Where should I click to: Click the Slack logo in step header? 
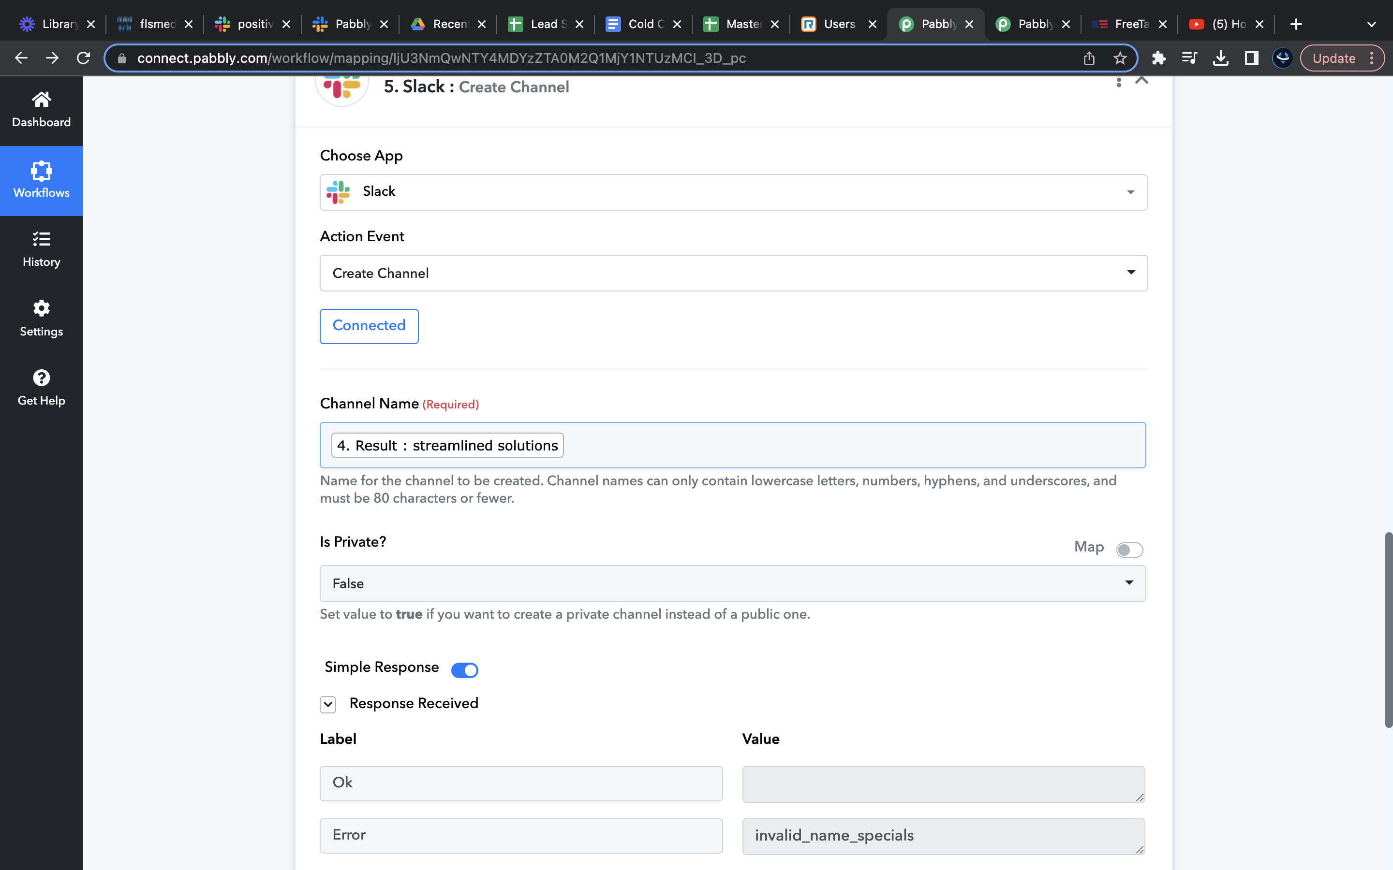tap(342, 87)
